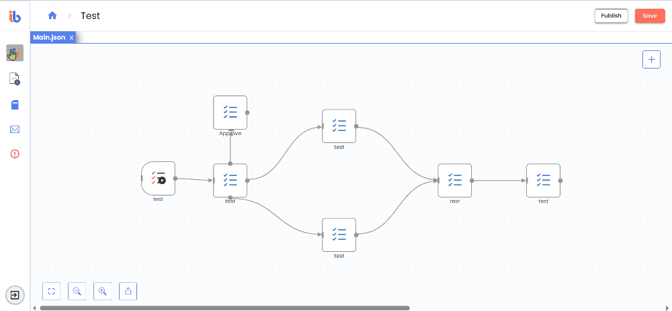Click the Approve node output port dot

pos(247,113)
